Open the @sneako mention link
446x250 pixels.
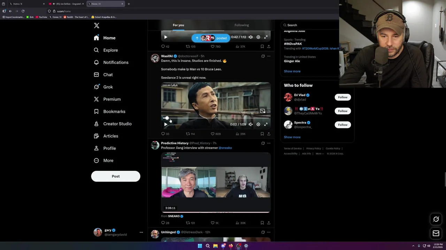click(x=225, y=148)
